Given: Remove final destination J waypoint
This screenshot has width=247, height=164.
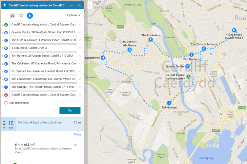Looking at the screenshot, I should click(x=80, y=95).
